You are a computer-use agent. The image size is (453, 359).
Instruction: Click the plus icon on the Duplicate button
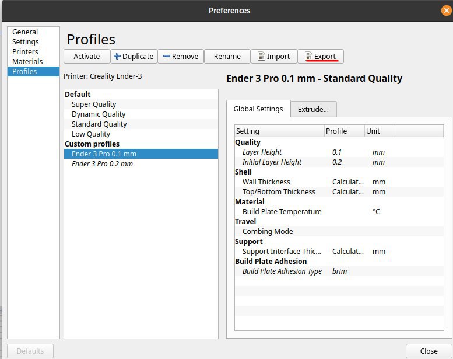pos(117,56)
